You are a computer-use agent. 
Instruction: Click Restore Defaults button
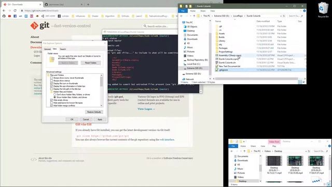(x=94, y=112)
